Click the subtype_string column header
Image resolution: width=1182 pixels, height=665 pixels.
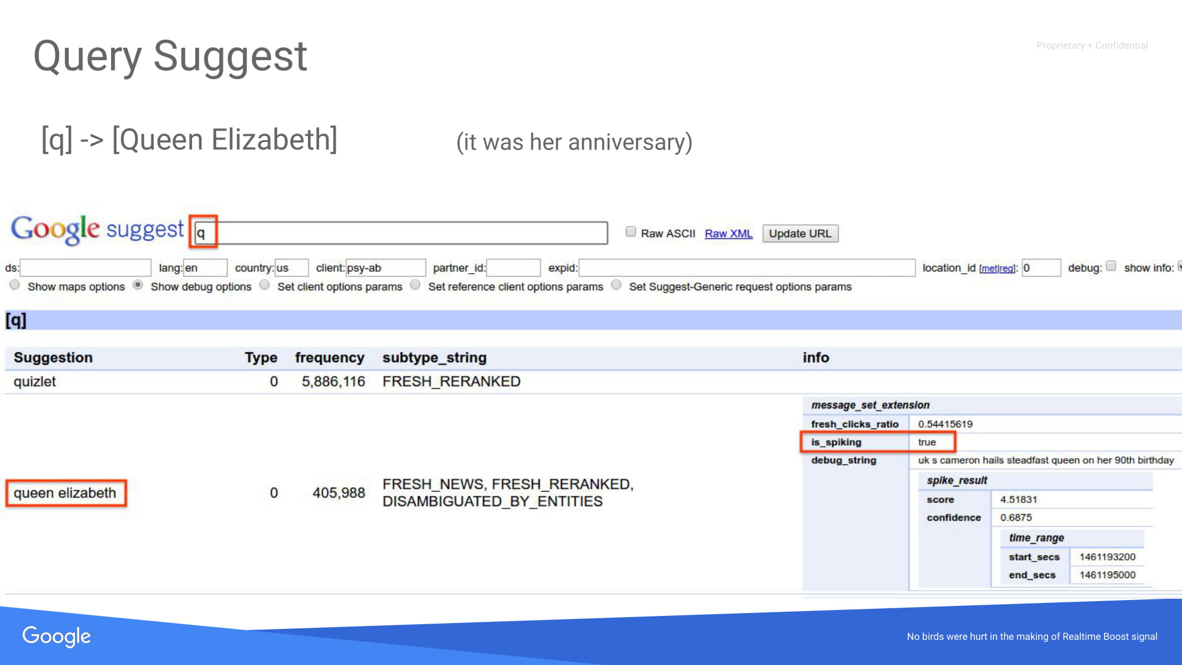434,358
